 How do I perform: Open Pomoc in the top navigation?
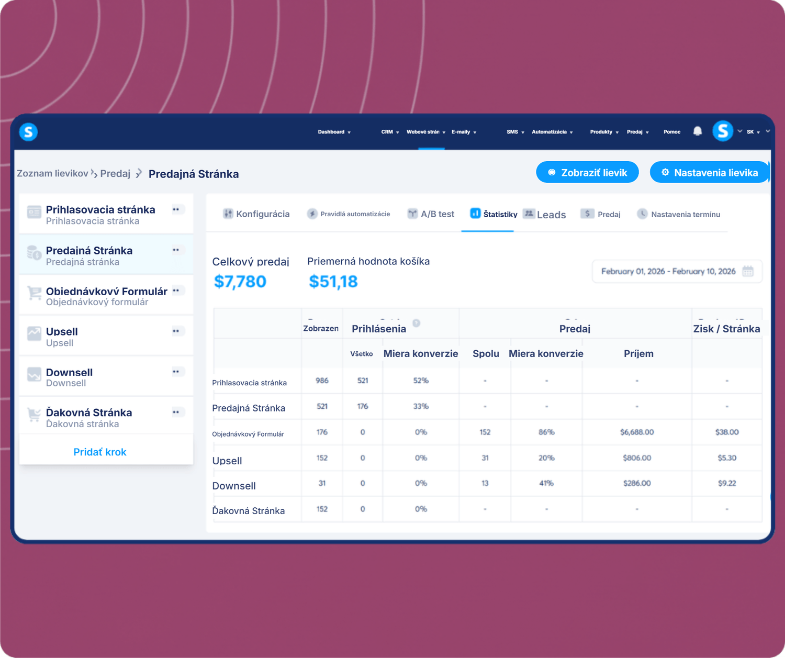672,132
